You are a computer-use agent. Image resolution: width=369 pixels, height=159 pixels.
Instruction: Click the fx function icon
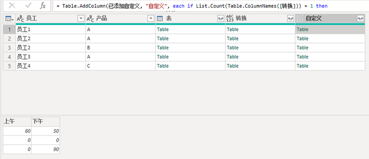pos(43,6)
